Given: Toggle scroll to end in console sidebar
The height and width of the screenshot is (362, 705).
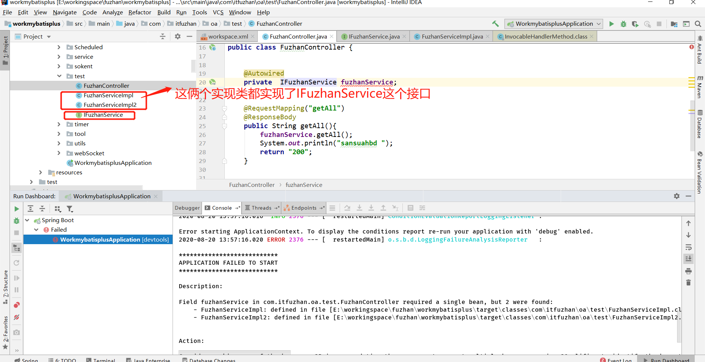Looking at the screenshot, I should tap(688, 258).
